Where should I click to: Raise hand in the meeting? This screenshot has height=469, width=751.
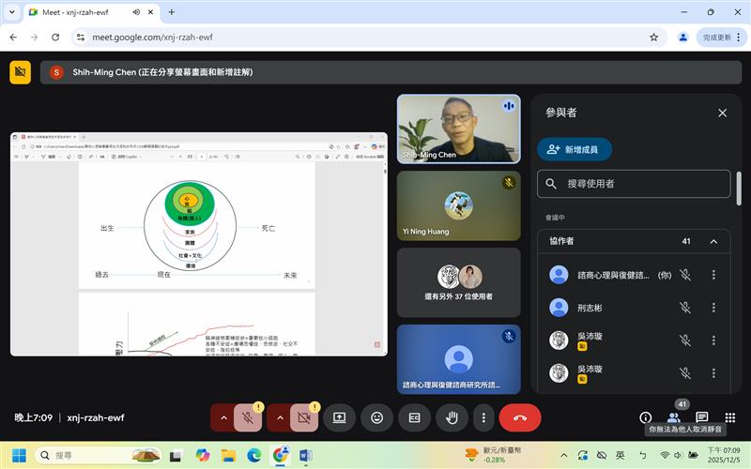[x=452, y=417]
